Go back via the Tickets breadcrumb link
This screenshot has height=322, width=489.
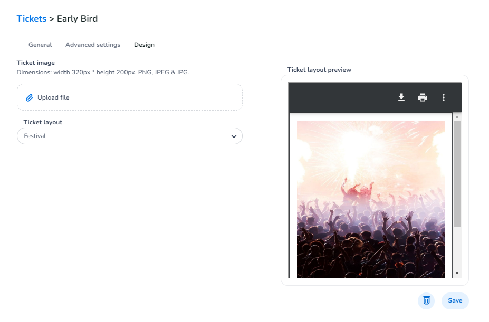click(x=32, y=19)
